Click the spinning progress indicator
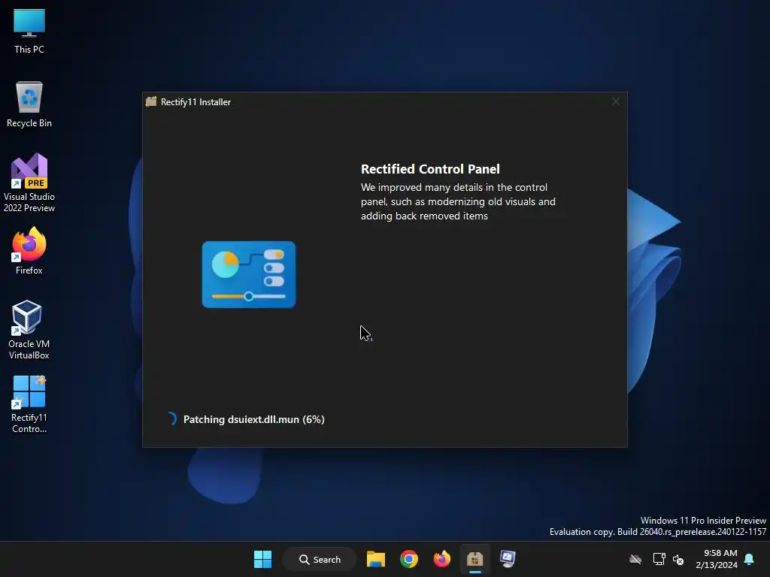 (x=171, y=419)
